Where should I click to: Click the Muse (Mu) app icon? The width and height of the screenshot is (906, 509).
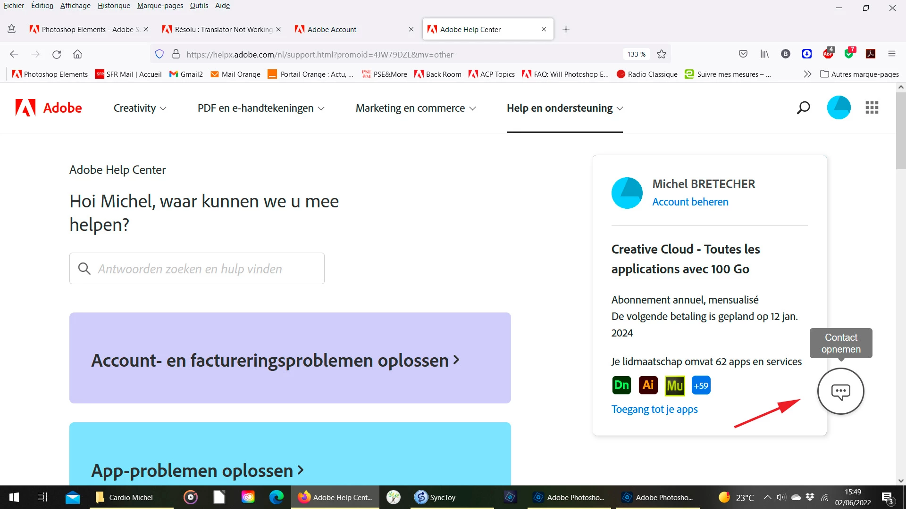tap(674, 386)
